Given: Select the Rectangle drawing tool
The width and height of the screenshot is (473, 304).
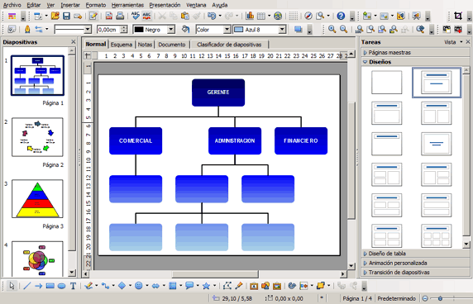Looking at the screenshot, I should click(x=50, y=286).
